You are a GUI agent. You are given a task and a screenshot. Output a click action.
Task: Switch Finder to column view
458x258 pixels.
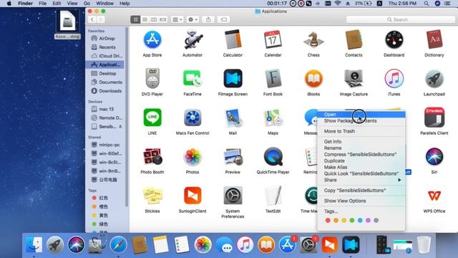click(154, 19)
